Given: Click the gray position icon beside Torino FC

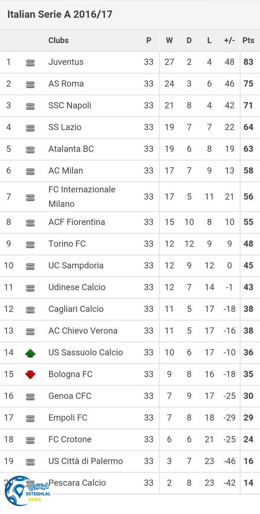Looking at the screenshot, I should point(30,245).
